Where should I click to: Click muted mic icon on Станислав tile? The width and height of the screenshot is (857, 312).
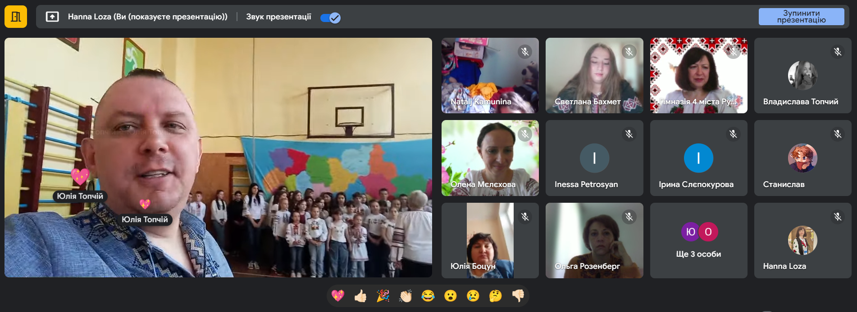coord(837,134)
